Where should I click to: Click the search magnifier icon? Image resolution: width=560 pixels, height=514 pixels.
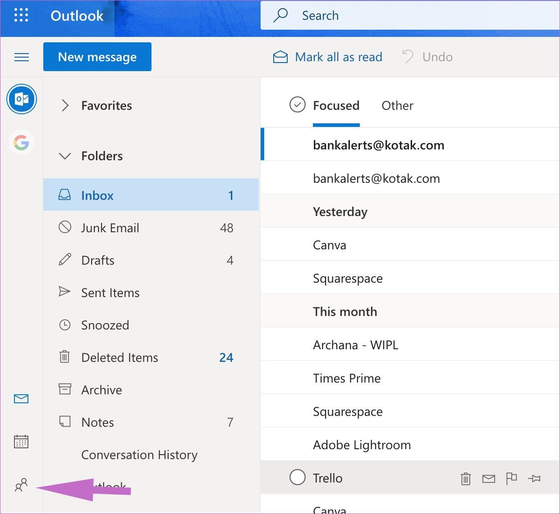point(280,15)
